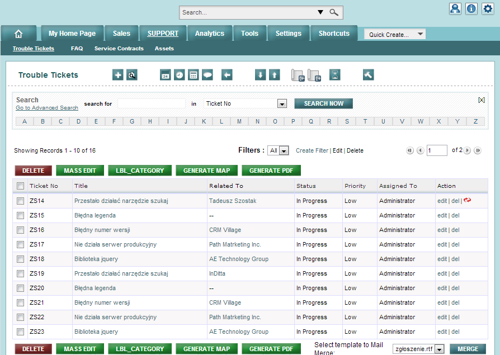Open Tadeusz Szostak related record
Image resolution: width=500 pixels, height=355 pixels.
point(233,201)
